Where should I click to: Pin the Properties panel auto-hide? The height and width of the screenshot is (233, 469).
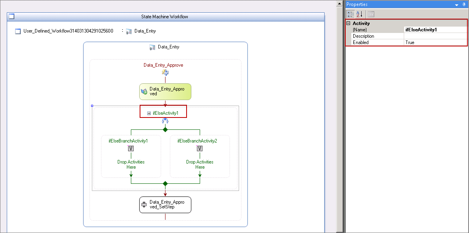tap(464, 4)
